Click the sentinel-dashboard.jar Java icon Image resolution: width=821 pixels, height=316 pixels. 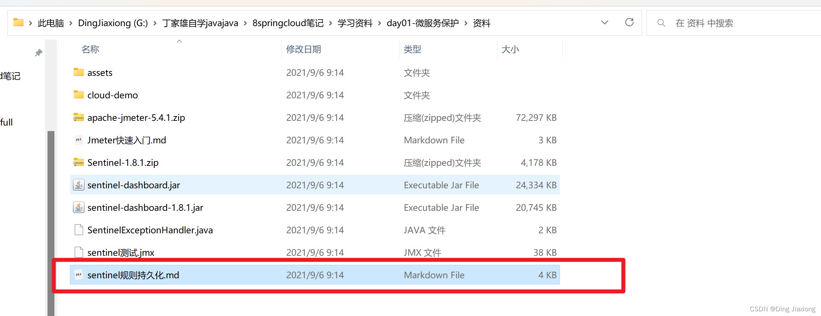[x=79, y=185]
